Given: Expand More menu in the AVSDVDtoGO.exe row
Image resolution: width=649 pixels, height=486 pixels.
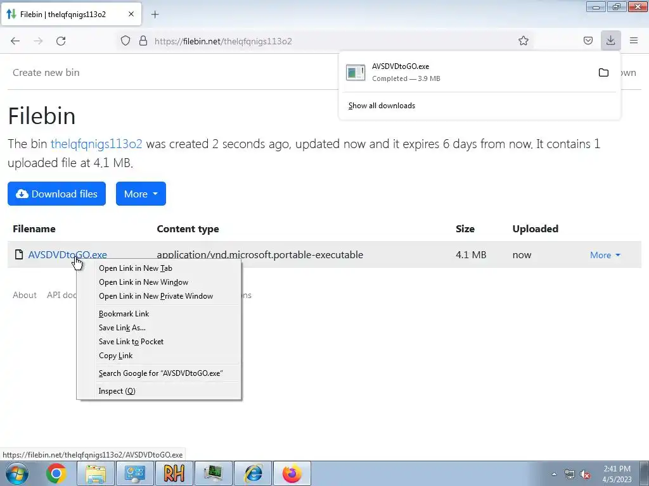Looking at the screenshot, I should click(x=605, y=255).
